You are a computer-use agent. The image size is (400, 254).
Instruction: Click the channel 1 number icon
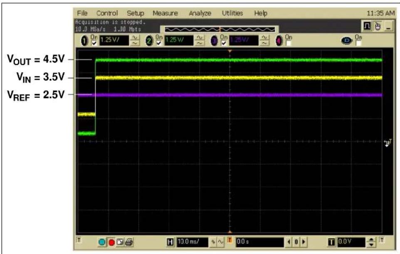pos(84,41)
